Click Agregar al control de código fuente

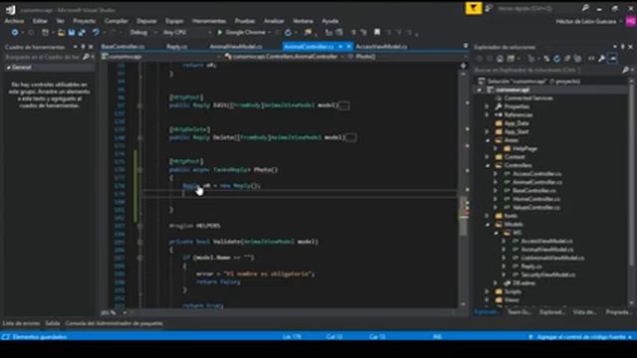click(581, 337)
